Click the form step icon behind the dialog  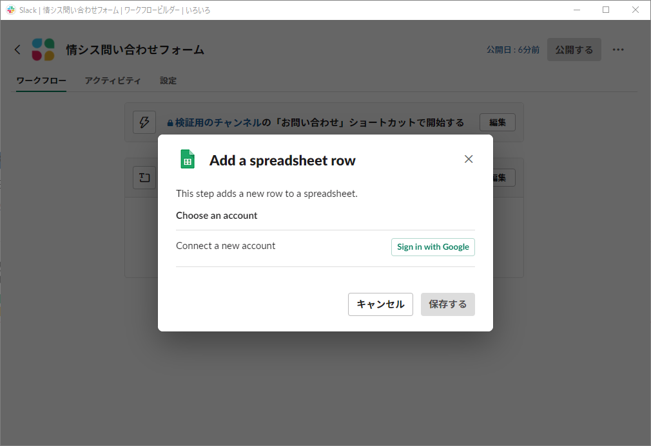click(144, 178)
